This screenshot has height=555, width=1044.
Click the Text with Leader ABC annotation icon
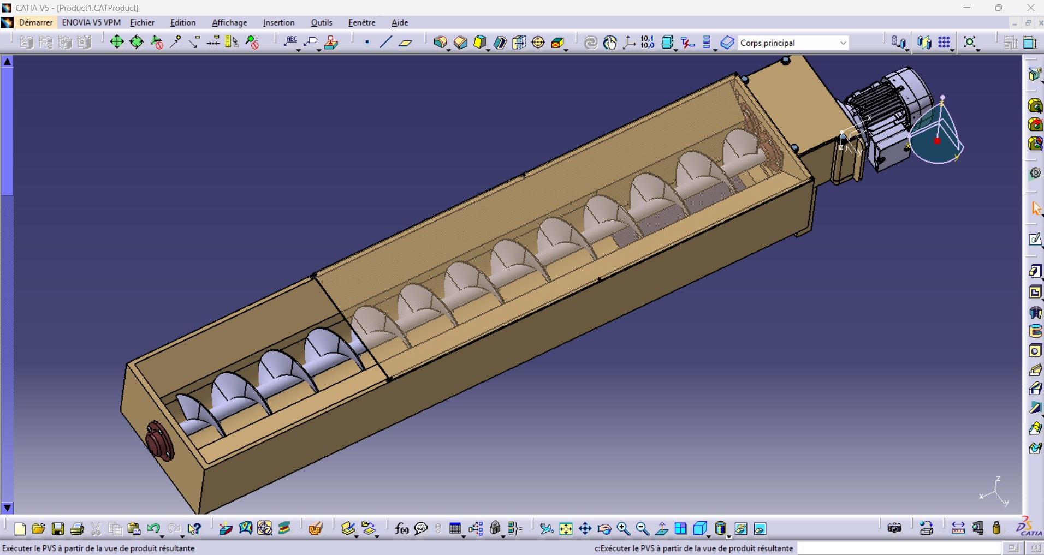[290, 42]
